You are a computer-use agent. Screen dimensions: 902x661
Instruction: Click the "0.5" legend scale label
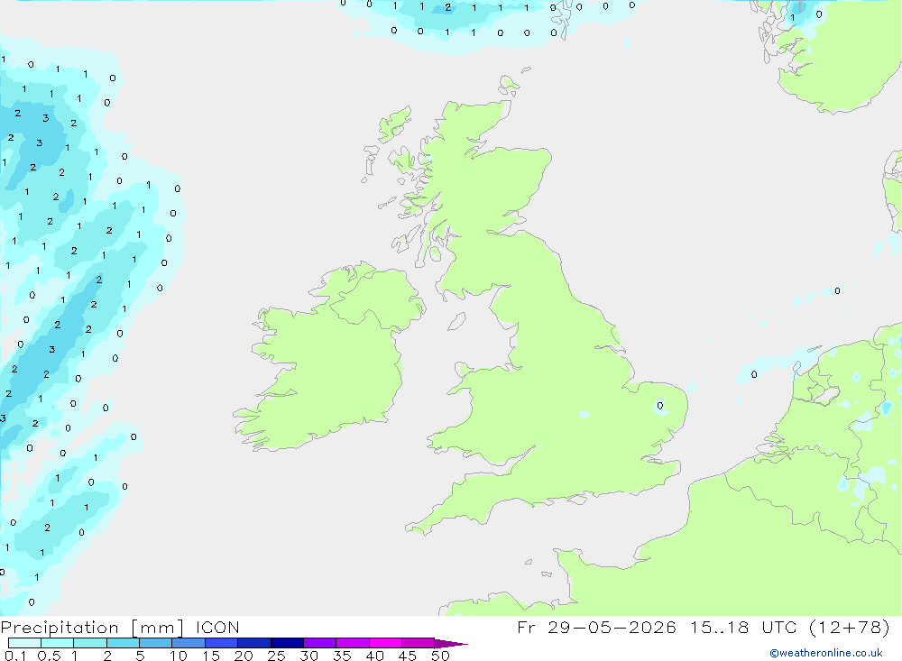49,656
